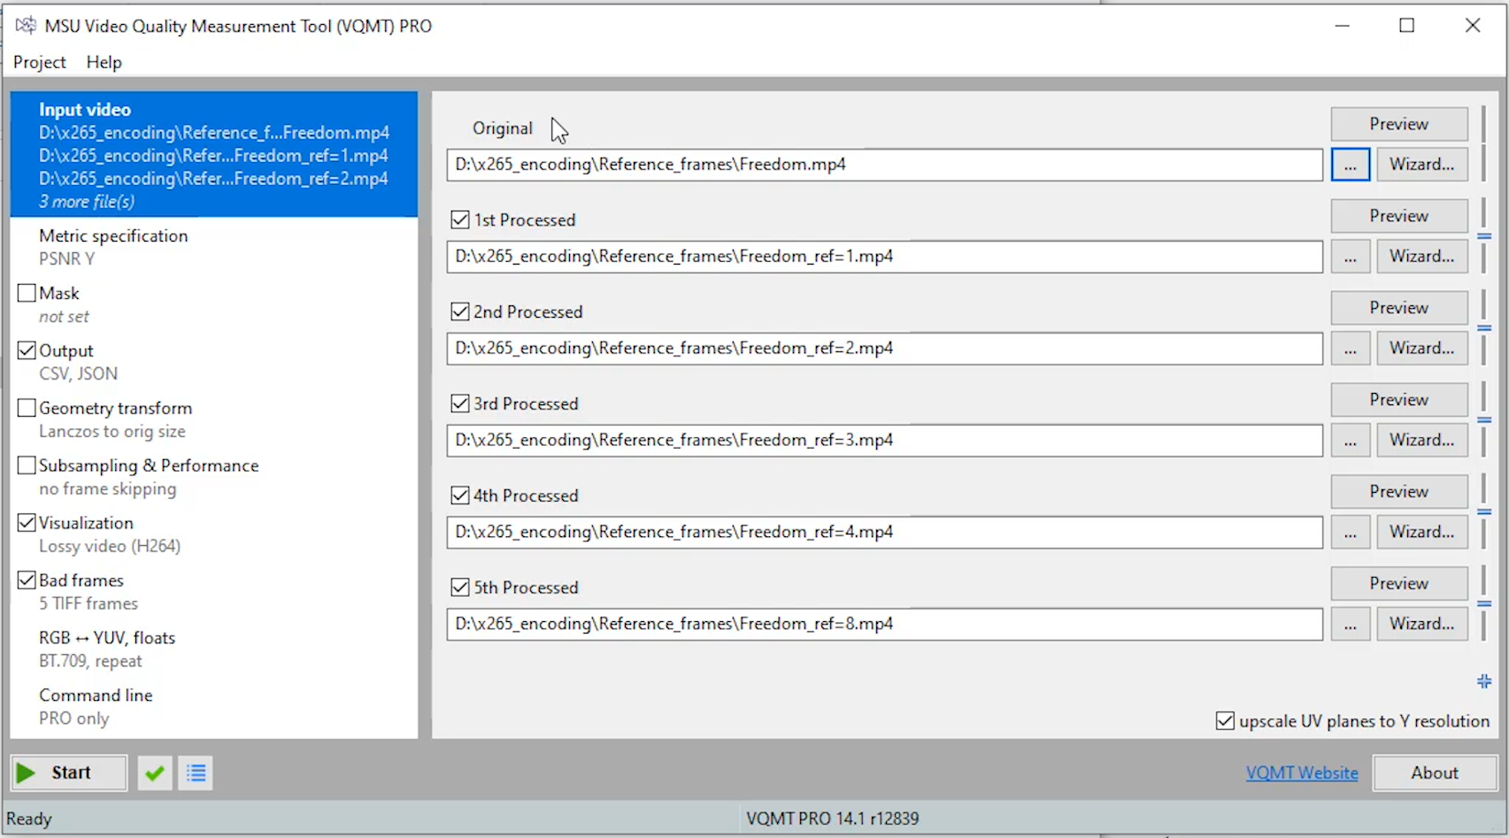Click the '3 more file(s)' text
The width and height of the screenshot is (1509, 838).
click(87, 202)
